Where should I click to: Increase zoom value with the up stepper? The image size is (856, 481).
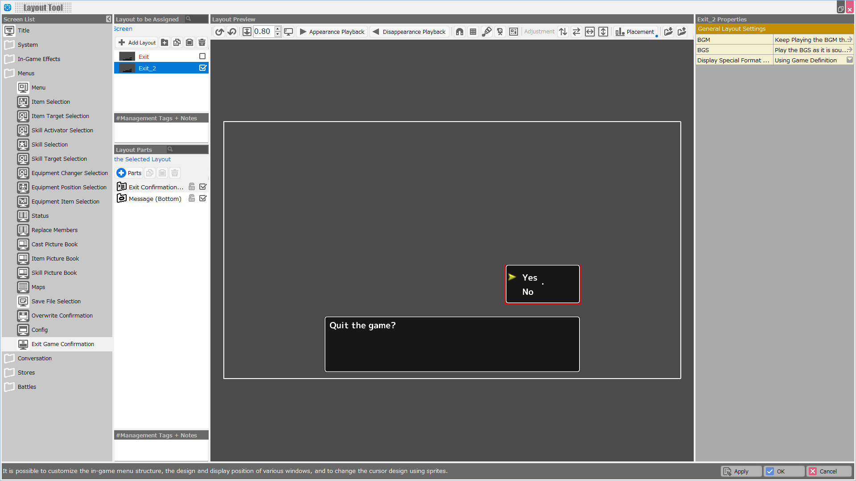[277, 29]
